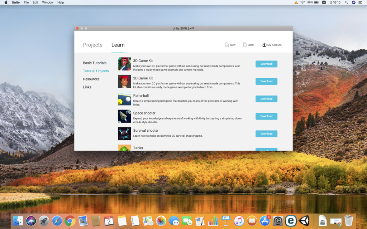Download the 2D Game Kit
This screenshot has width=367, height=229.
(266, 81)
